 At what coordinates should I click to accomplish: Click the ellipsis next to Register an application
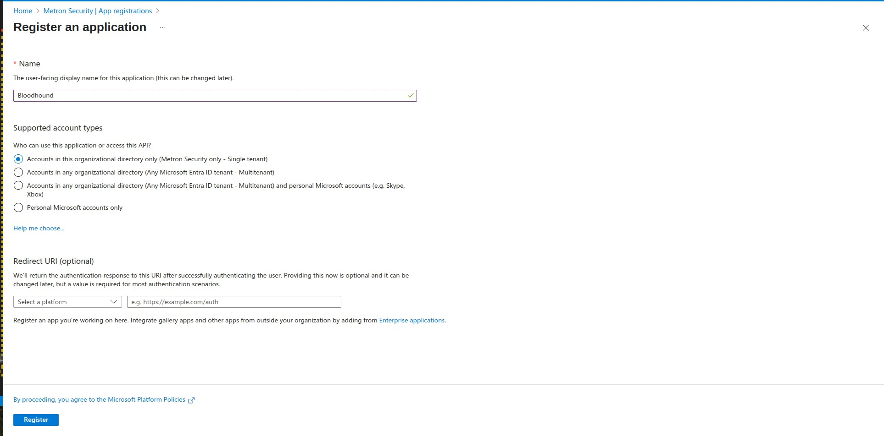162,27
